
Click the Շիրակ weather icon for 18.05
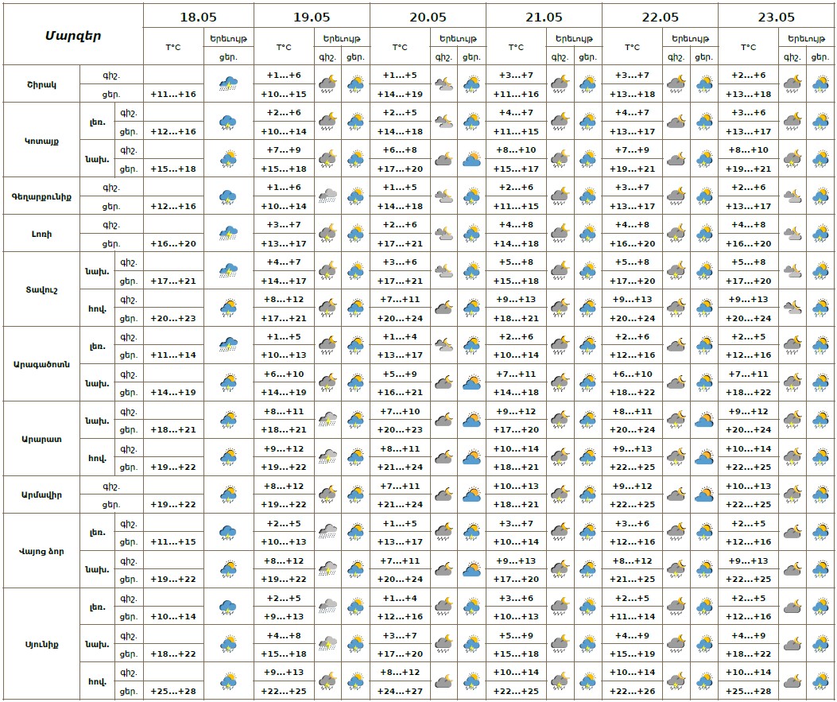point(228,83)
